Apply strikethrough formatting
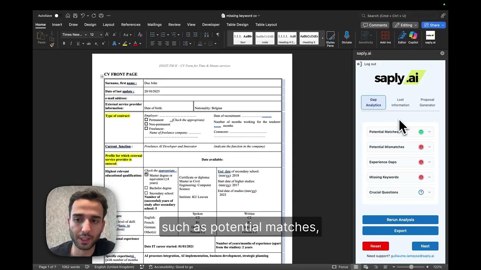 point(89,43)
